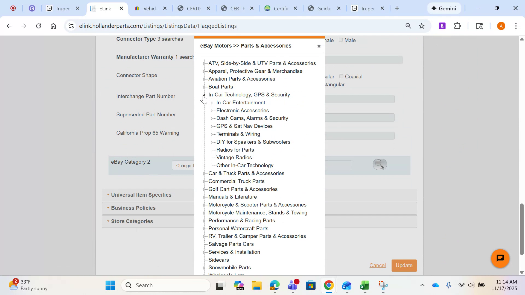
Task: Check the Male checkbox
Action: click(x=341, y=40)
